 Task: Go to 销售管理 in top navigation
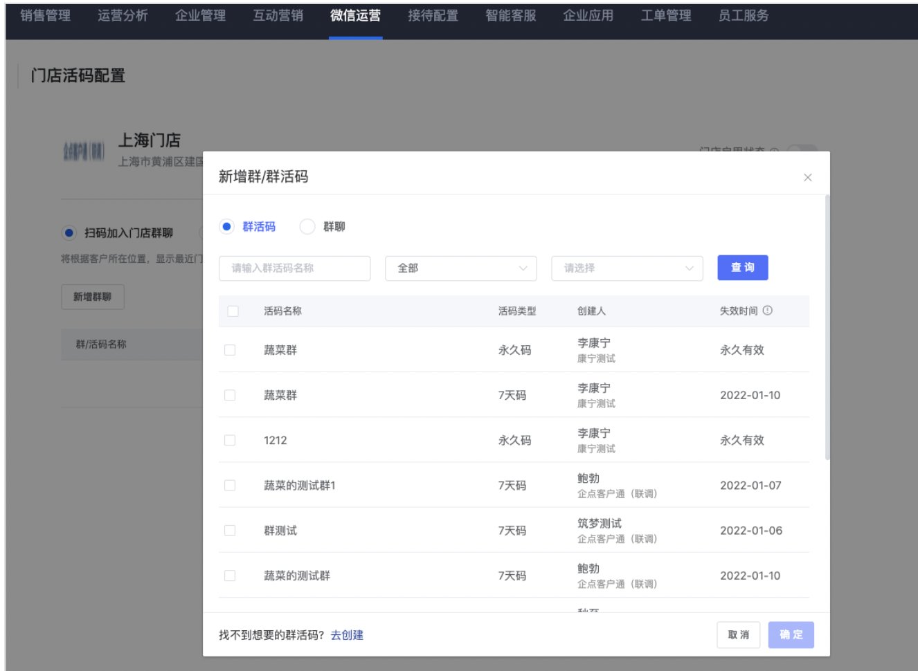tap(45, 16)
